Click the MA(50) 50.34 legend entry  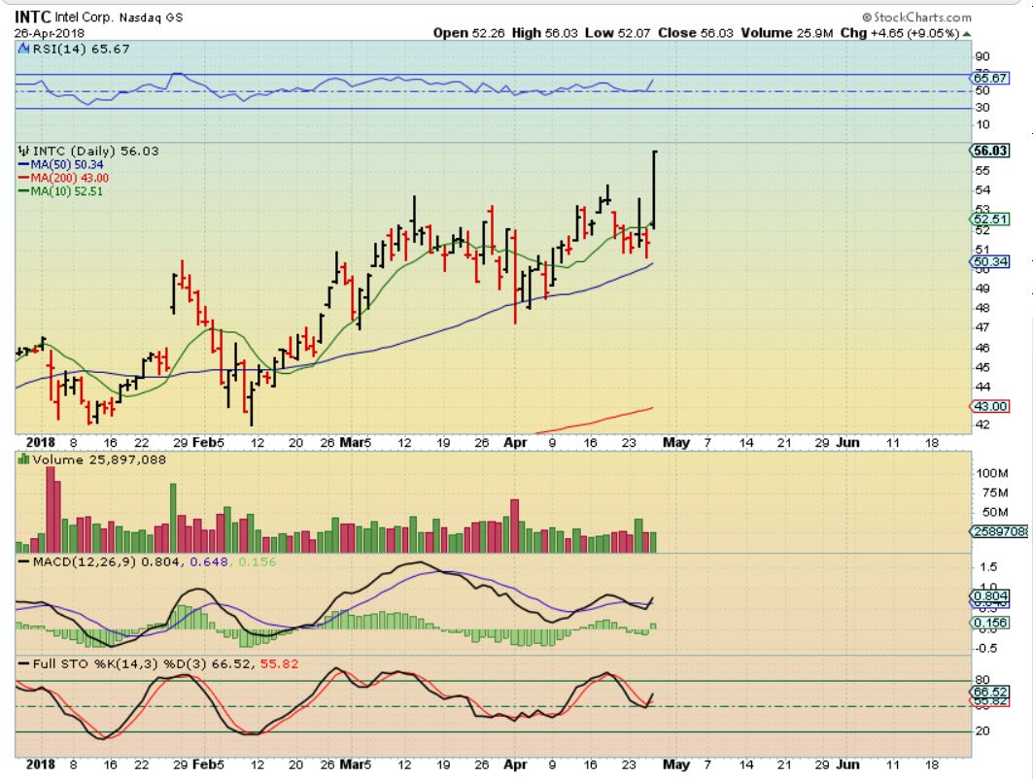click(x=60, y=164)
